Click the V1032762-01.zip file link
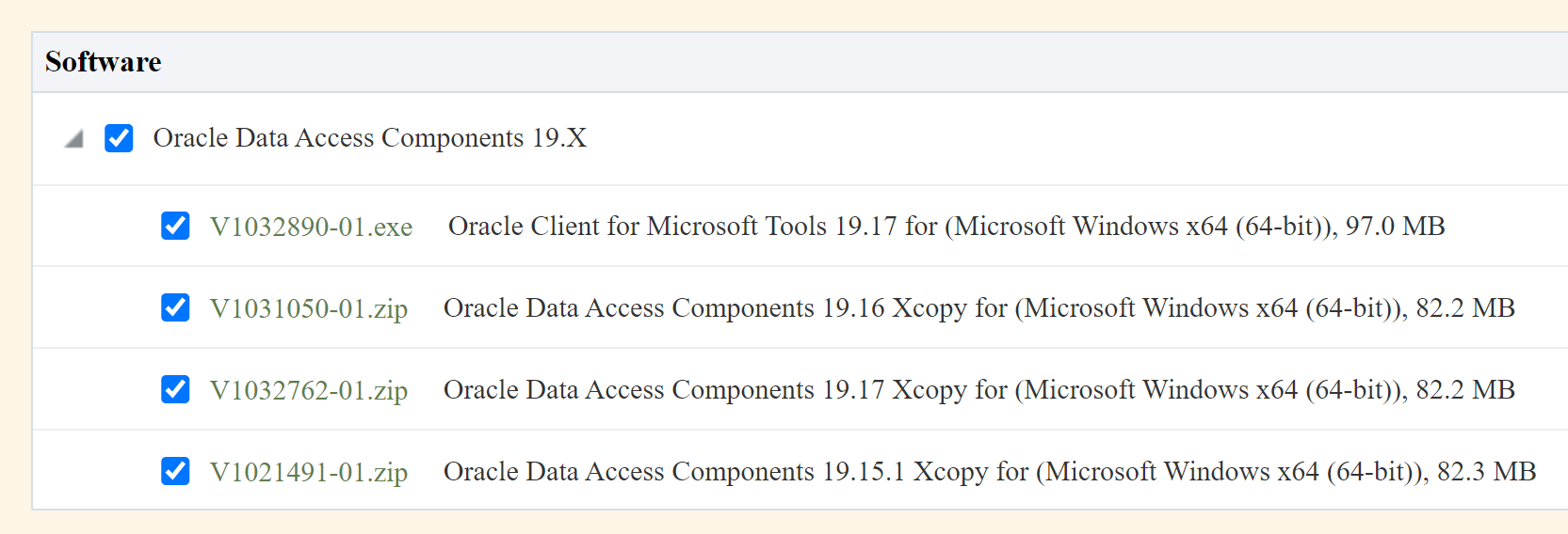Screen dimensions: 1568x534 (x=309, y=390)
